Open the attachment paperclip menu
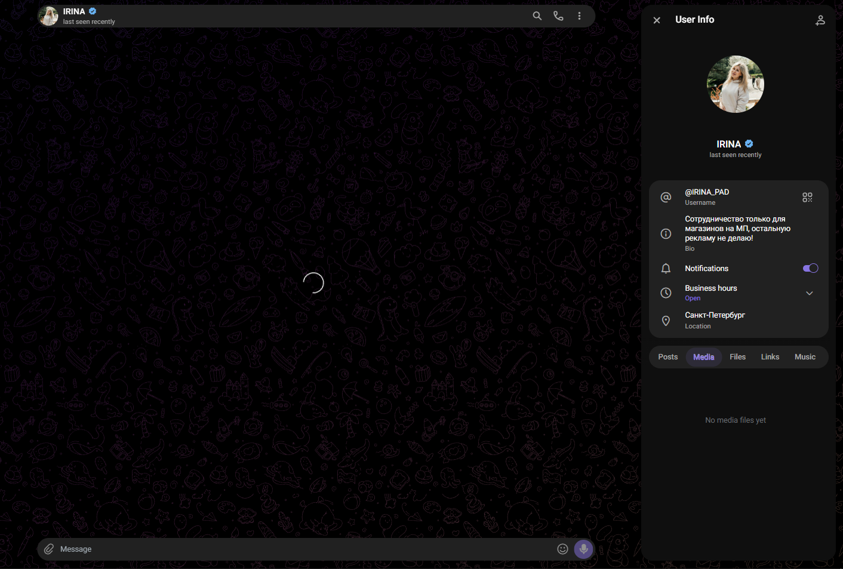Image resolution: width=843 pixels, height=569 pixels. tap(49, 549)
